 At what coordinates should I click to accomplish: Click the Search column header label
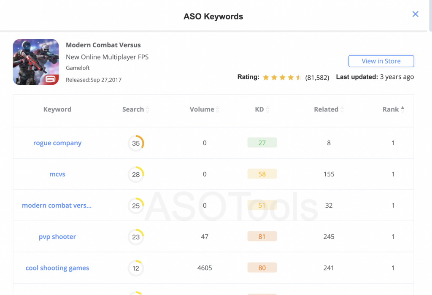point(133,109)
